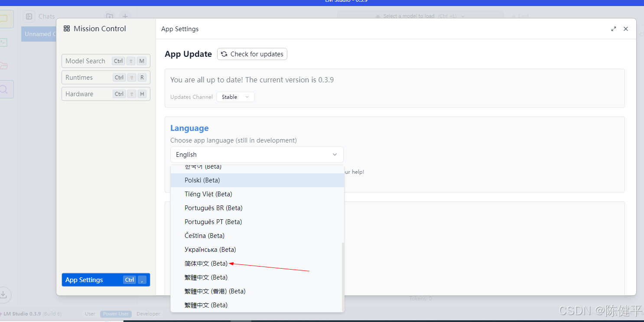644x322 pixels.
Task: Choose Čeština (Beta) language option
Action: click(257, 236)
